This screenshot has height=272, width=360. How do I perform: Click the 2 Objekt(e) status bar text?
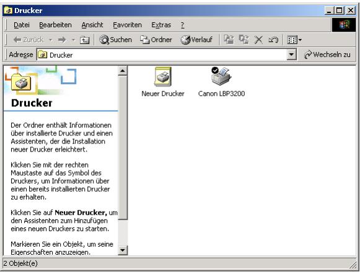click(20, 263)
